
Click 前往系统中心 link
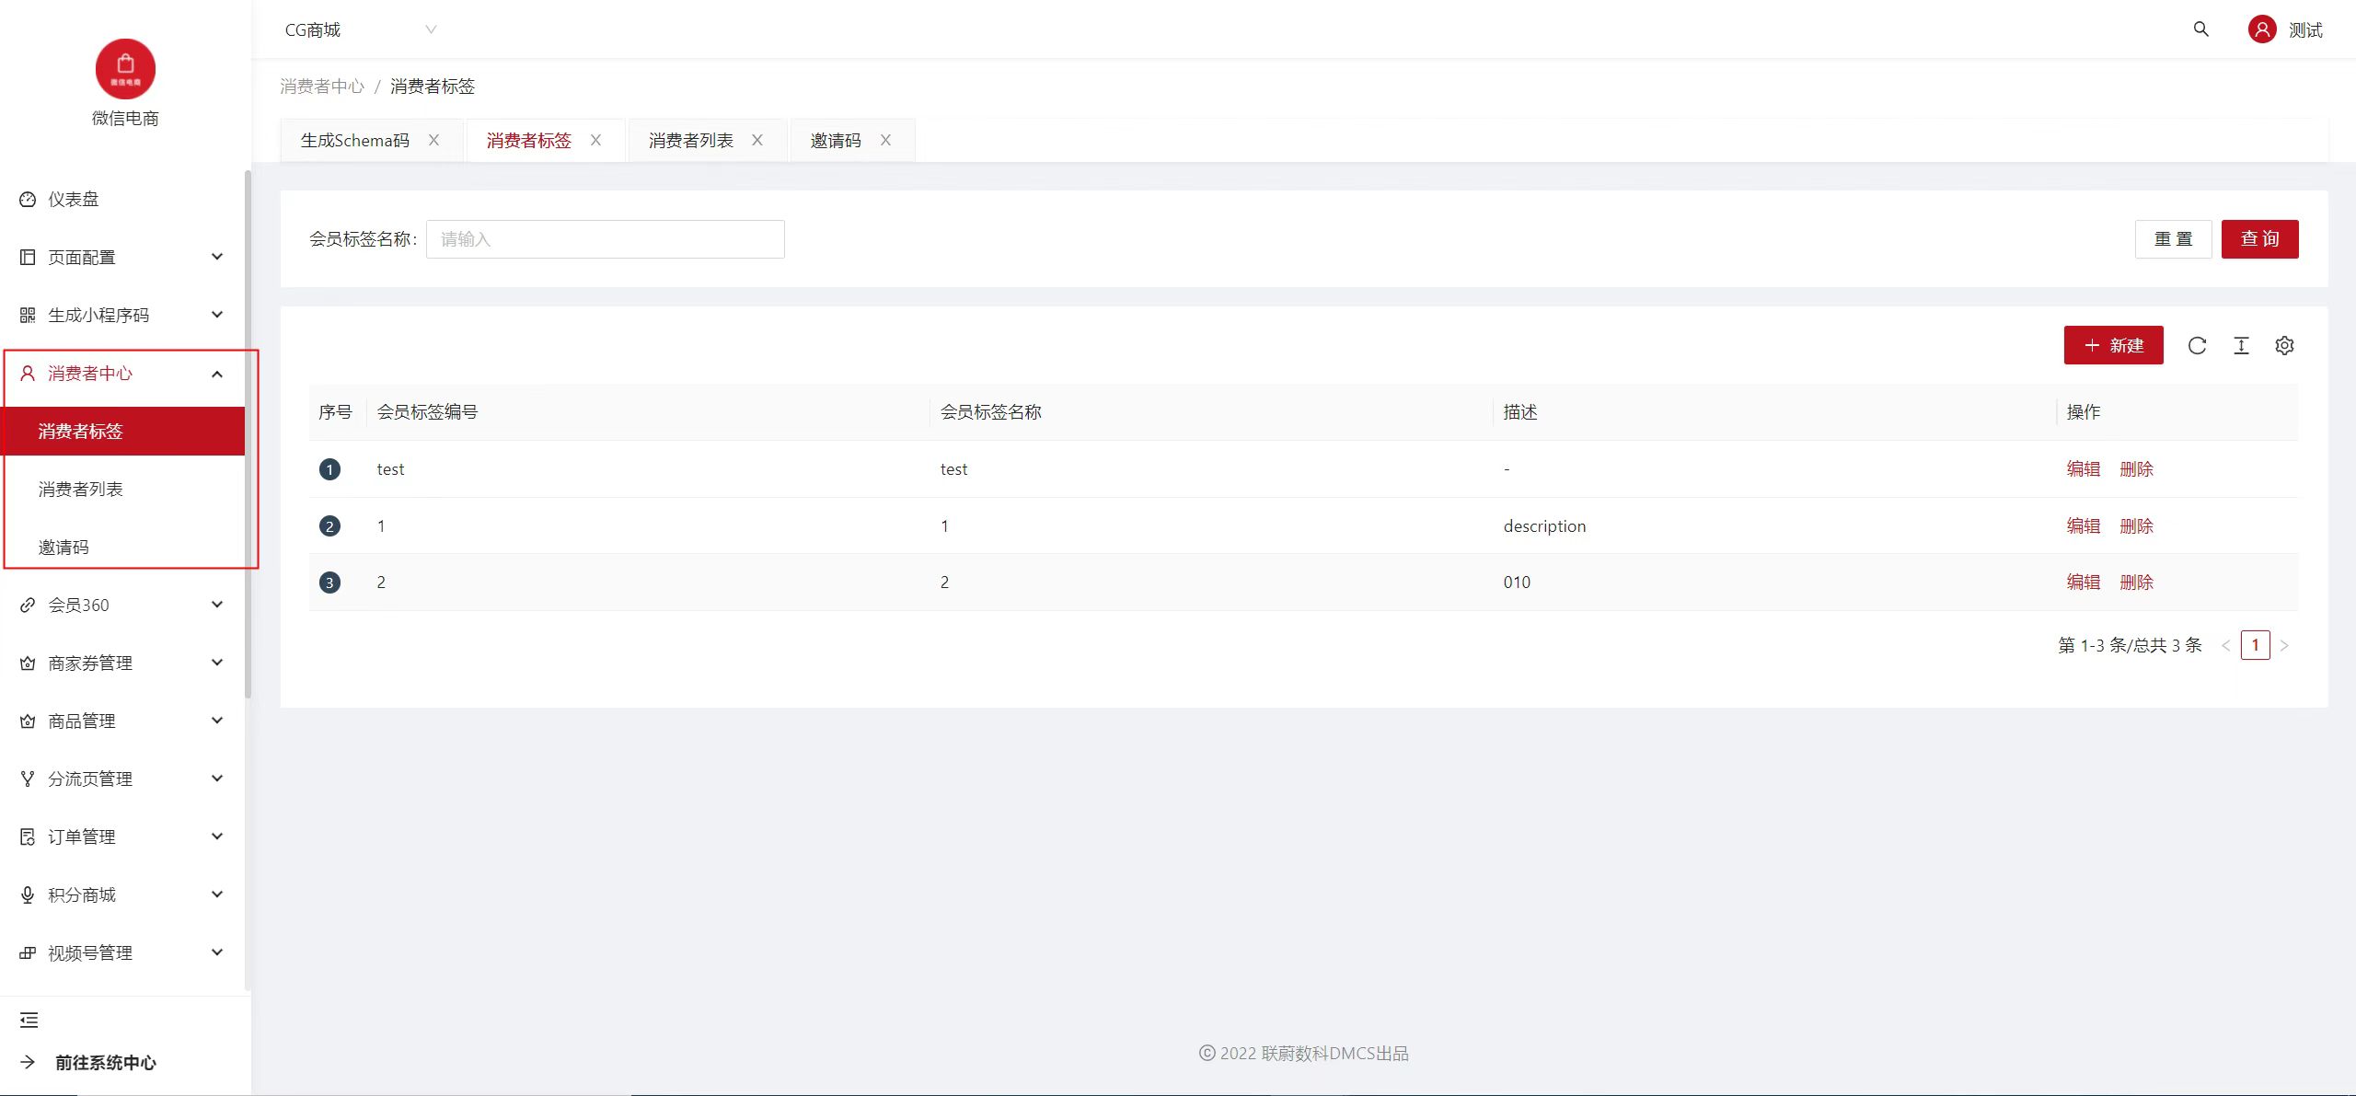(106, 1062)
